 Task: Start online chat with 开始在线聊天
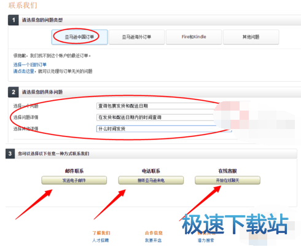point(227,180)
